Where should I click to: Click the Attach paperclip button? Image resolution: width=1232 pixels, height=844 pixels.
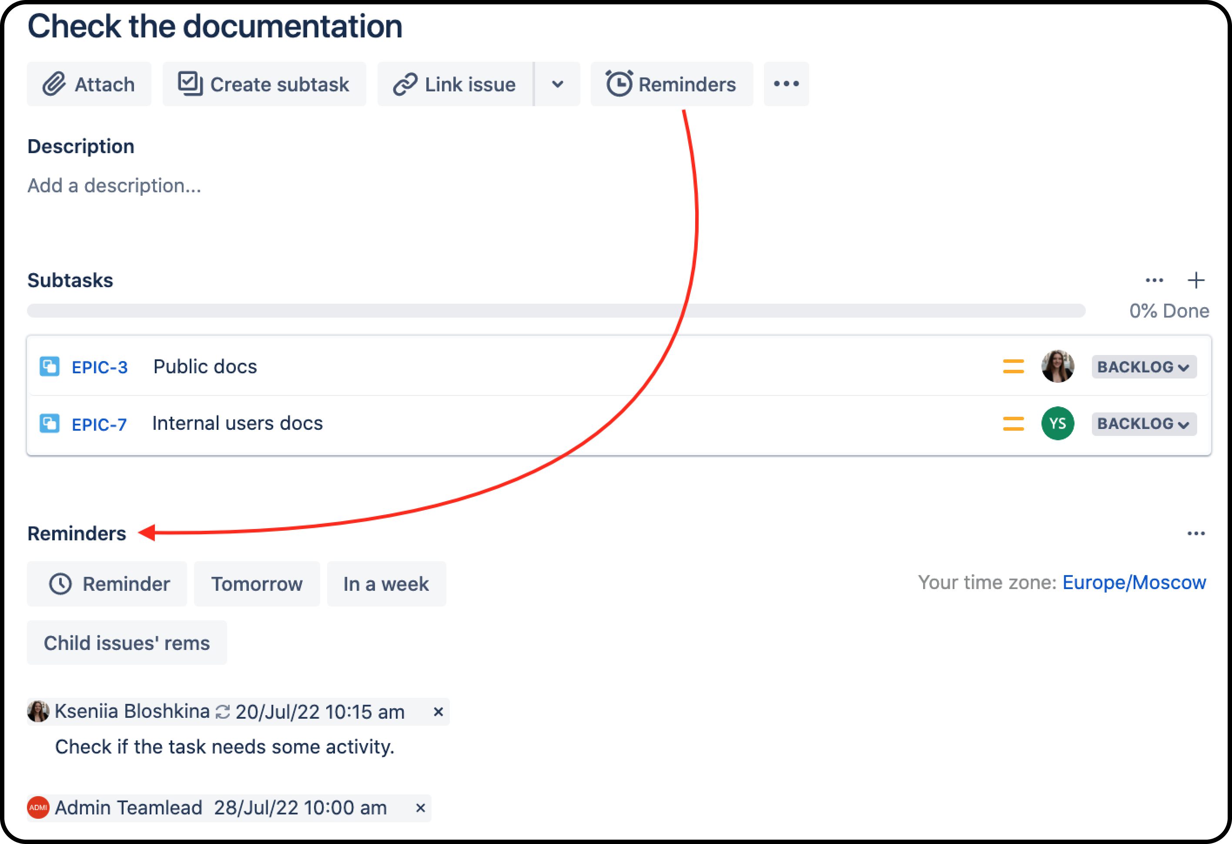point(89,84)
